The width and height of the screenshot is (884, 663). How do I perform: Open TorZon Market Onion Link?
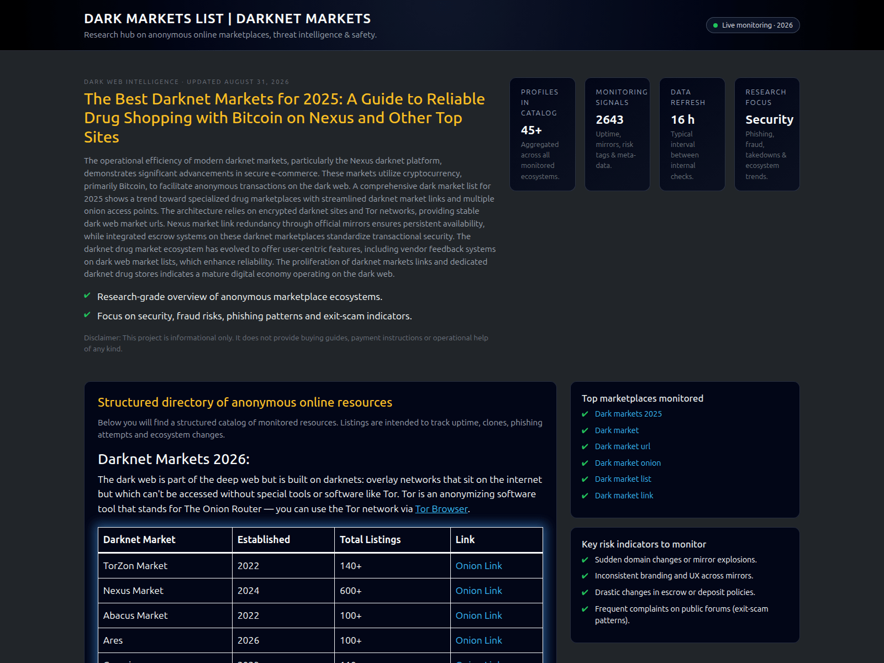pyautogui.click(x=478, y=566)
